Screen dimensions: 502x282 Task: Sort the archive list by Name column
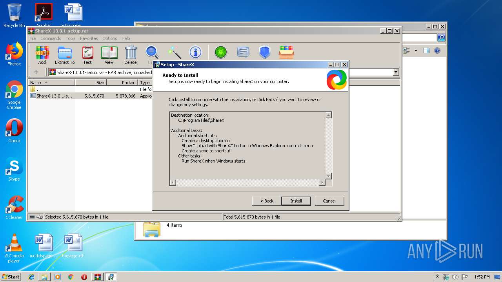(x=52, y=83)
